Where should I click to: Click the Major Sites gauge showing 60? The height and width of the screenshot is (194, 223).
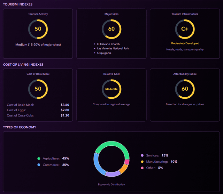click(111, 29)
